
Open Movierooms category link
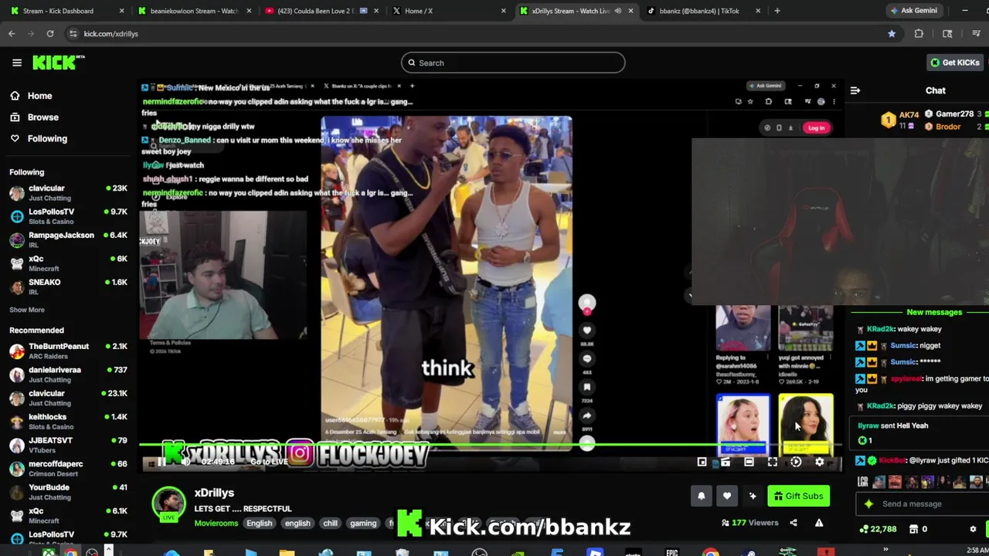pyautogui.click(x=216, y=524)
